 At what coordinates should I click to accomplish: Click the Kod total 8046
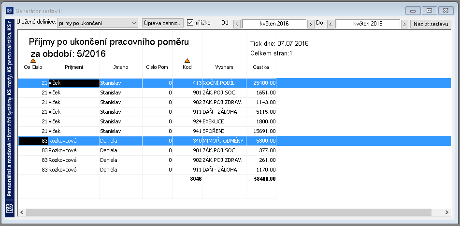click(x=196, y=179)
